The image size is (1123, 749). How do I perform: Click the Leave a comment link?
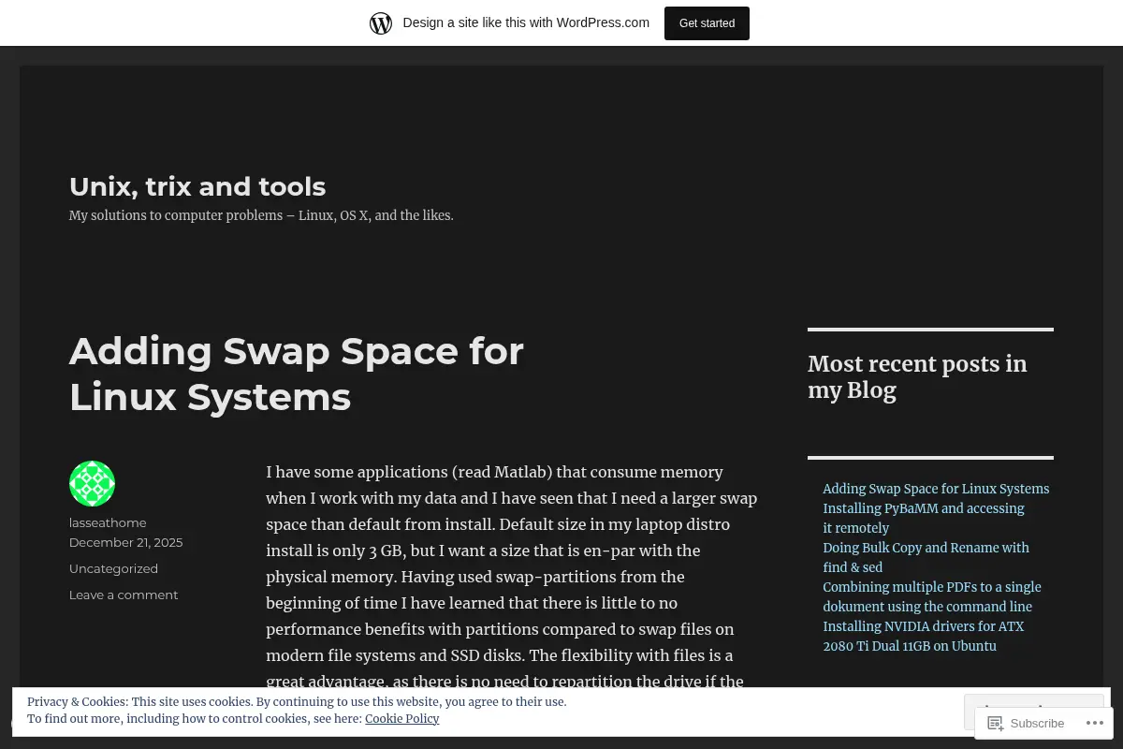124,595
